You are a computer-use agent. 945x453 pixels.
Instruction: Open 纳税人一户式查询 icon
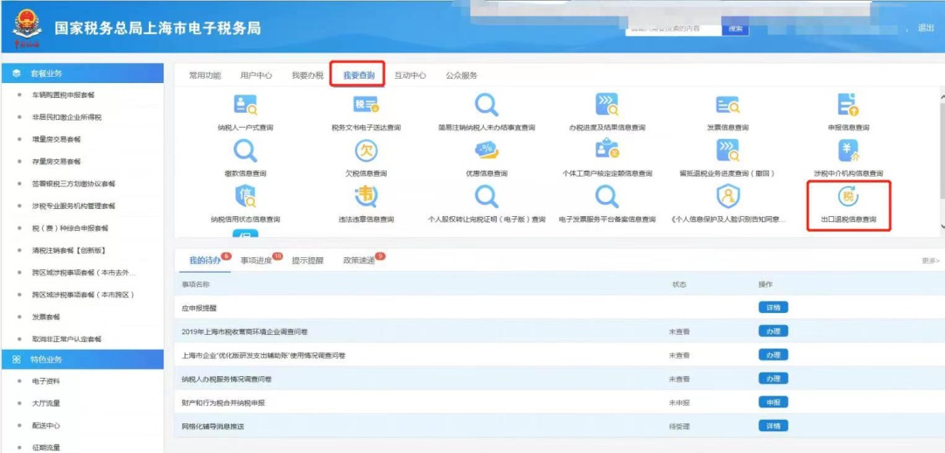[x=246, y=106]
